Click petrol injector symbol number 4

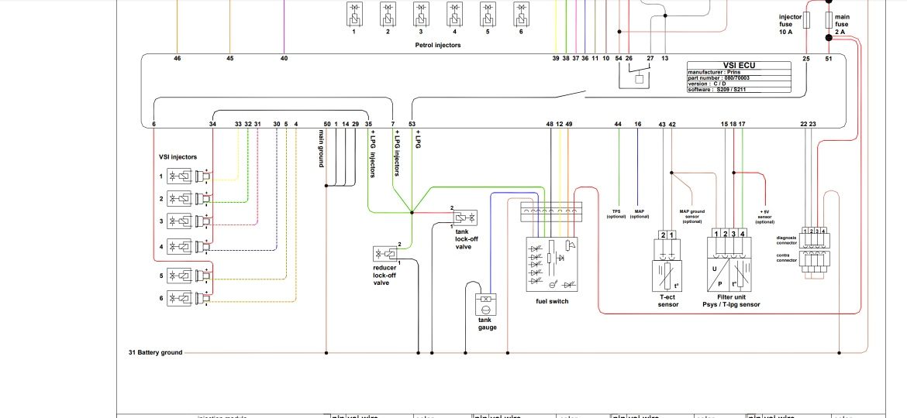[x=454, y=14]
